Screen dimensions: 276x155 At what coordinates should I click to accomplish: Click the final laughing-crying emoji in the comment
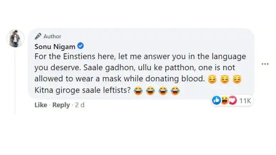(175, 91)
